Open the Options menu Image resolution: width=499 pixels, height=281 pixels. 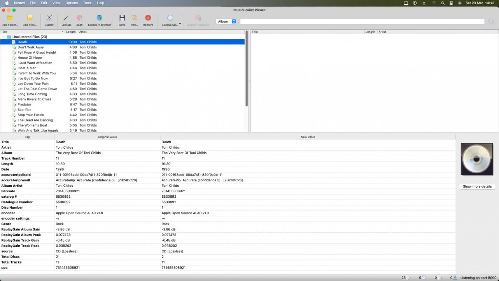pyautogui.click(x=72, y=3)
